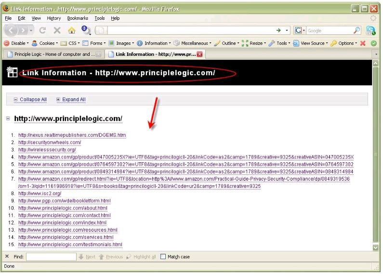Open the wirelesssecurity.org link
Viewport: 383px width, 276px height.
click(47, 150)
